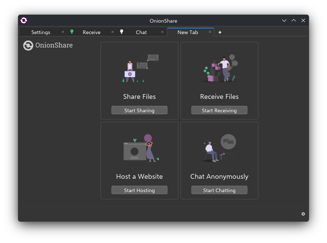Click the green lightbulb icon on the Receive tab
327x243 pixels.
tap(72, 32)
